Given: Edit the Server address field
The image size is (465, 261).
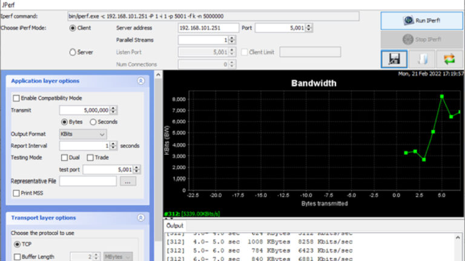Looking at the screenshot, I should 208,28.
